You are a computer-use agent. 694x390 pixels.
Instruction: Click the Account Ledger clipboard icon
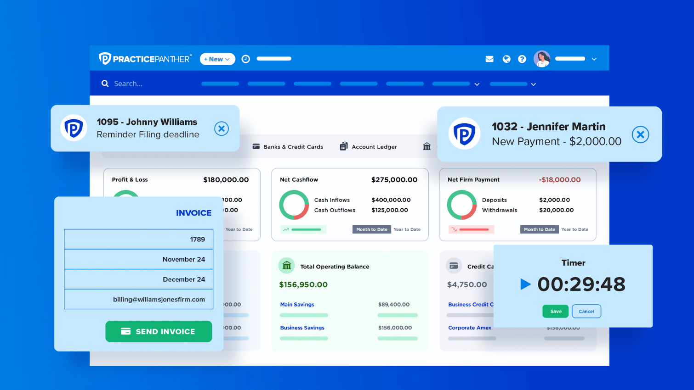[x=344, y=146]
